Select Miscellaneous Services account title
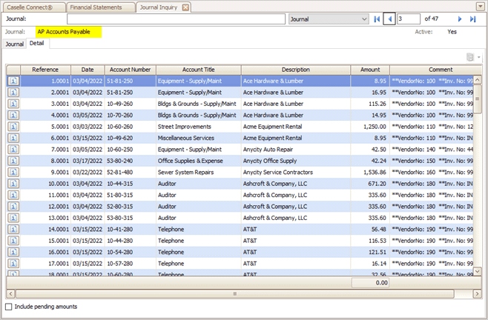 click(199, 138)
